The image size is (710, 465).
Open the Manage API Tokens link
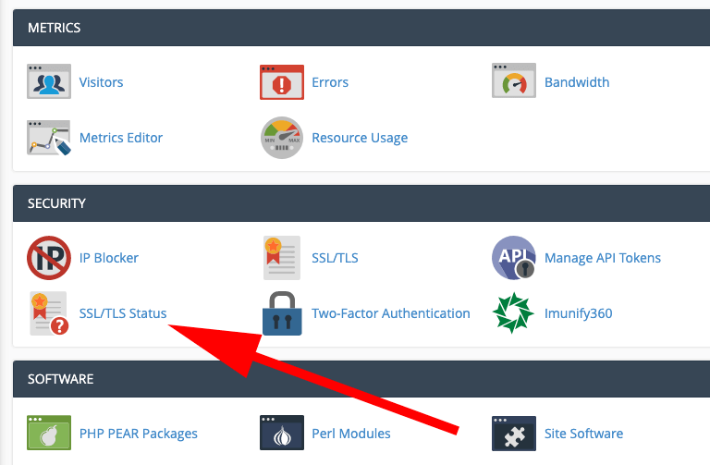[x=603, y=258]
